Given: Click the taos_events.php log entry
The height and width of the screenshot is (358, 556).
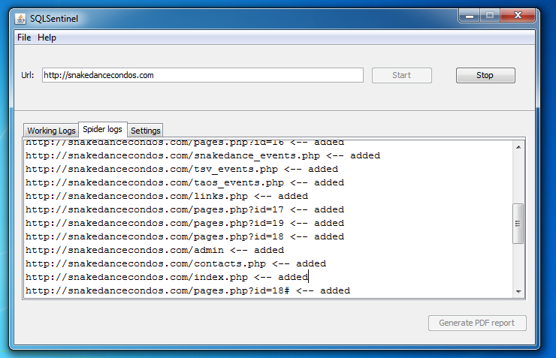Looking at the screenshot, I should coord(185,182).
